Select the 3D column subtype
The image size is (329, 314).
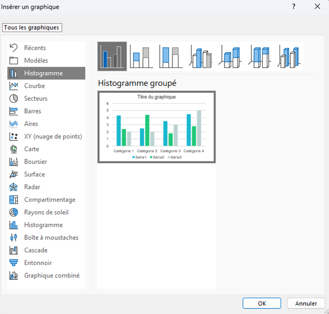coord(289,56)
